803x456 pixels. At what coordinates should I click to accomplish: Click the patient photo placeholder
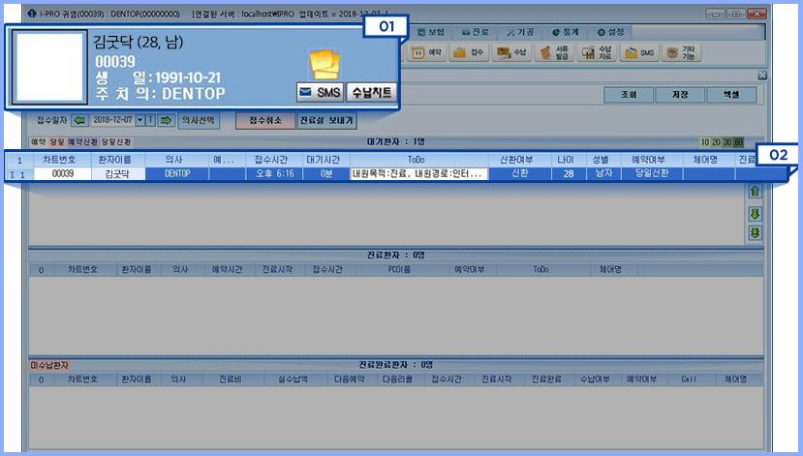click(x=49, y=67)
